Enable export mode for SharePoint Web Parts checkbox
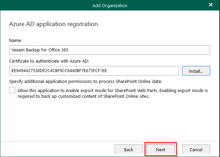The width and height of the screenshot is (220, 157). click(12, 90)
